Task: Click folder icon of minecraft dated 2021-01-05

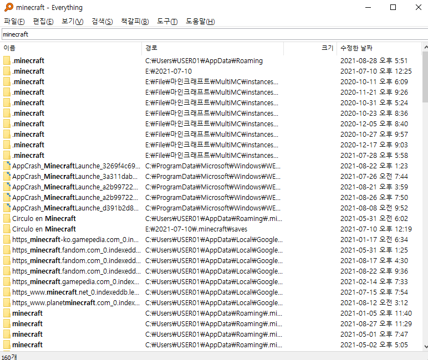Action: [x=7, y=313]
